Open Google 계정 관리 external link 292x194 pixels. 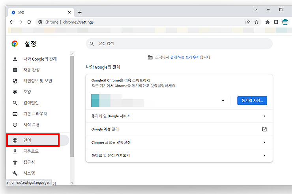pos(179,129)
